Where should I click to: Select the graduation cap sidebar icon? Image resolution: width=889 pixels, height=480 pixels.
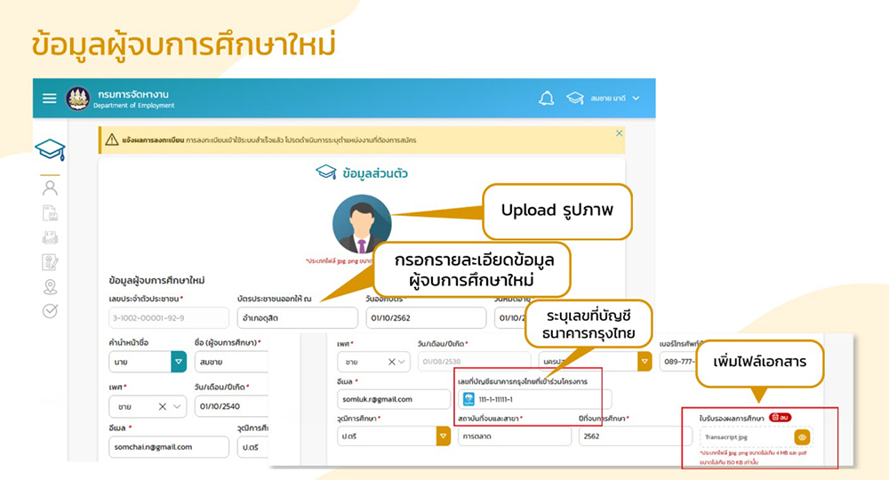pos(50,149)
